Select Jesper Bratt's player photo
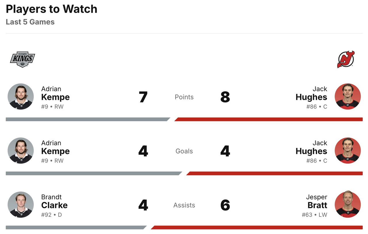 point(348,205)
